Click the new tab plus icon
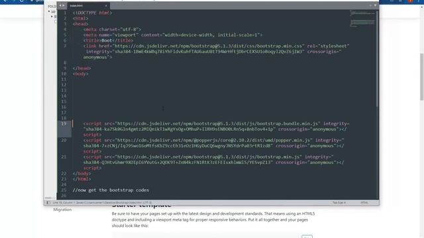This screenshot has width=424, height=238. (370, 5)
